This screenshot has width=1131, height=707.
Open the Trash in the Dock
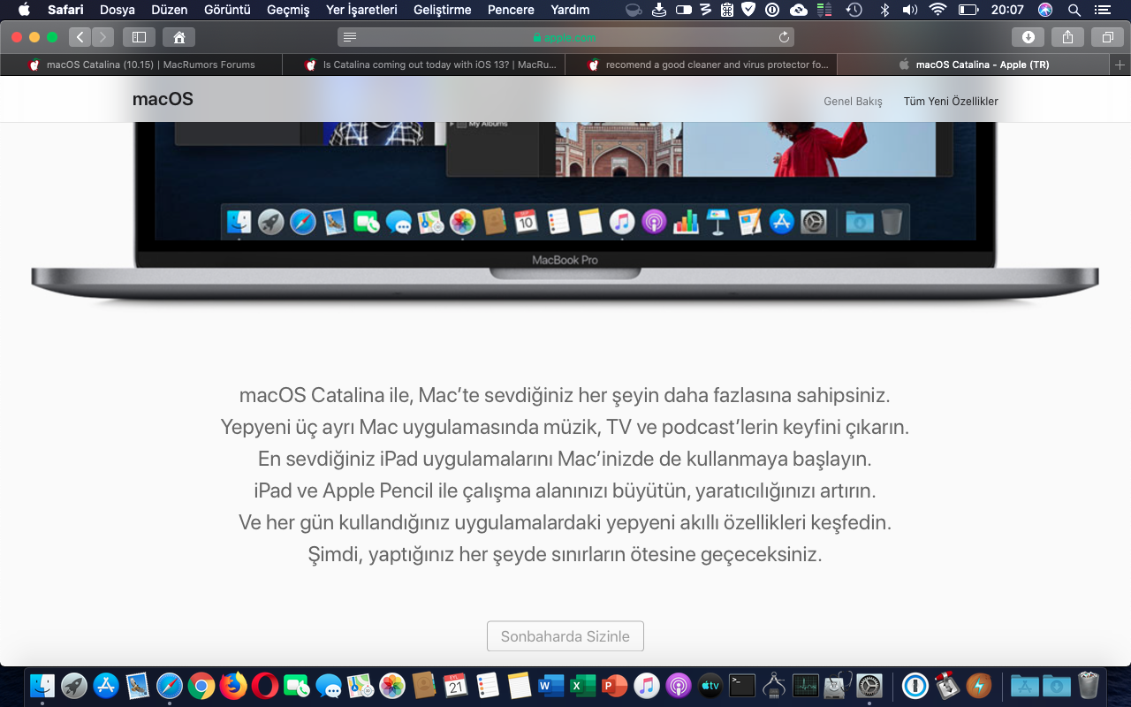click(1089, 685)
